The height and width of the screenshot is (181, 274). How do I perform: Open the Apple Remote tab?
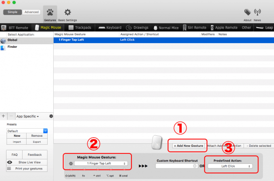(224, 28)
